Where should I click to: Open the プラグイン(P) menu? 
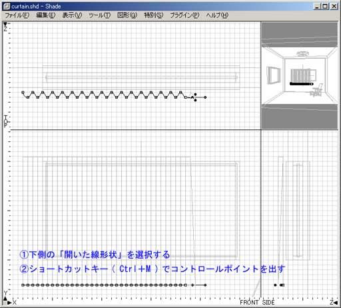[x=184, y=15]
